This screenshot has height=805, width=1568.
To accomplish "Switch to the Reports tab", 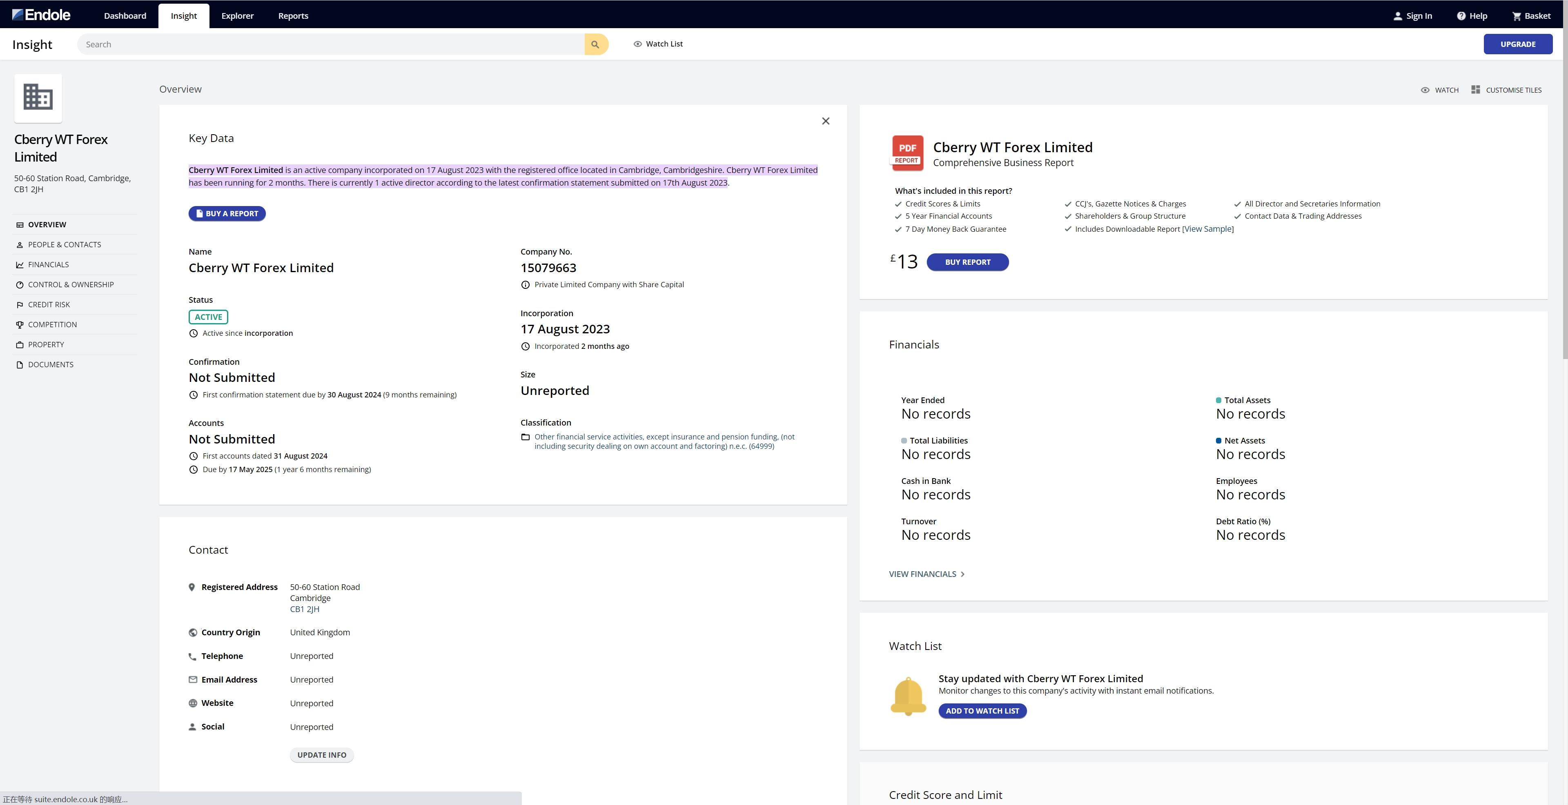I will 294,16.
